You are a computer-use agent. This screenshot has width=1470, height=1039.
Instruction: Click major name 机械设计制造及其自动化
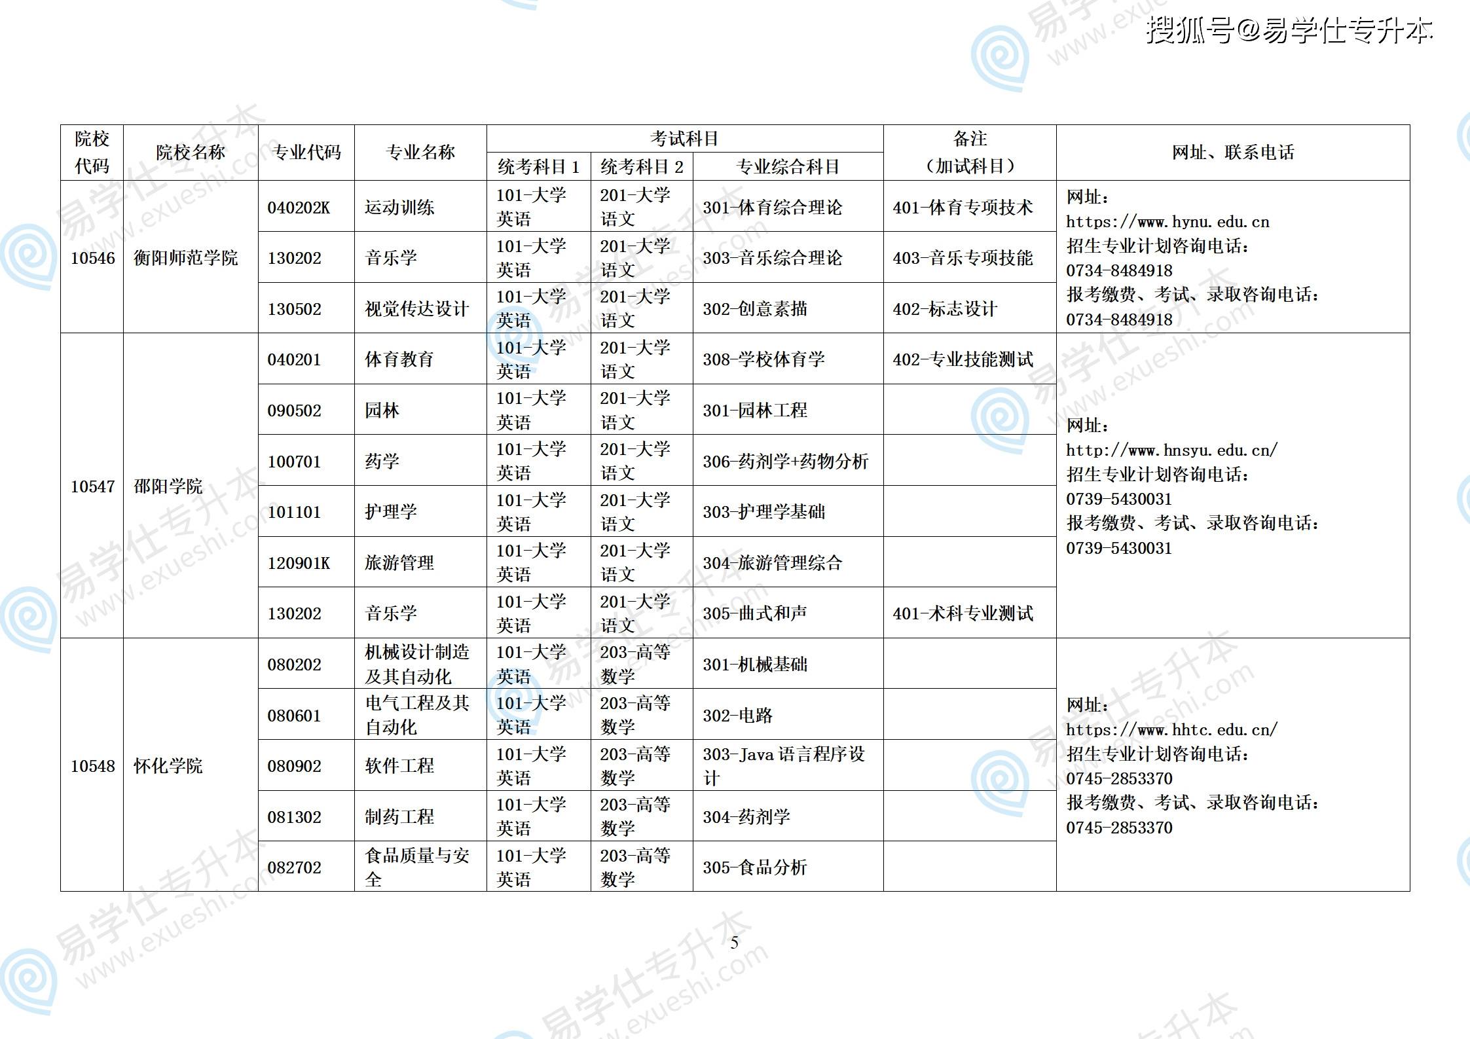tap(417, 665)
